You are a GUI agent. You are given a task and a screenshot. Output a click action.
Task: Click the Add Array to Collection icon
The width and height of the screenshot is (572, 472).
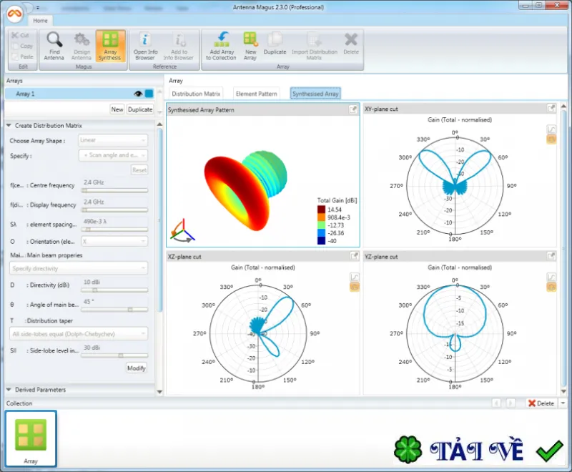[x=221, y=46]
